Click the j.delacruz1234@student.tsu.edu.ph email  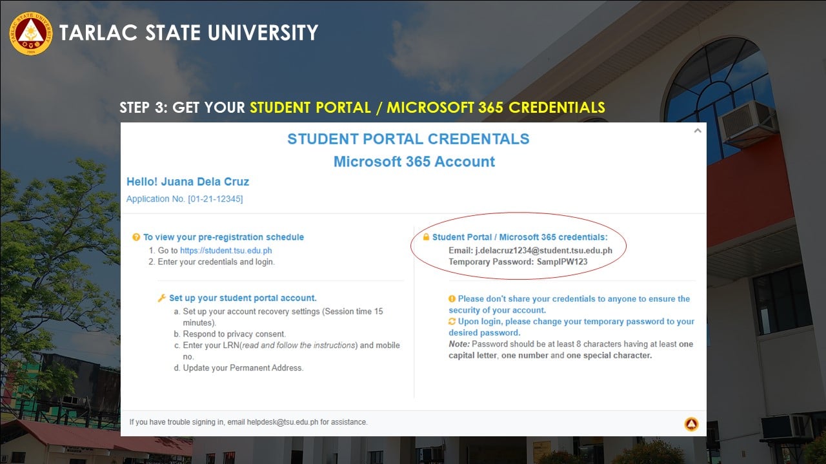point(543,251)
